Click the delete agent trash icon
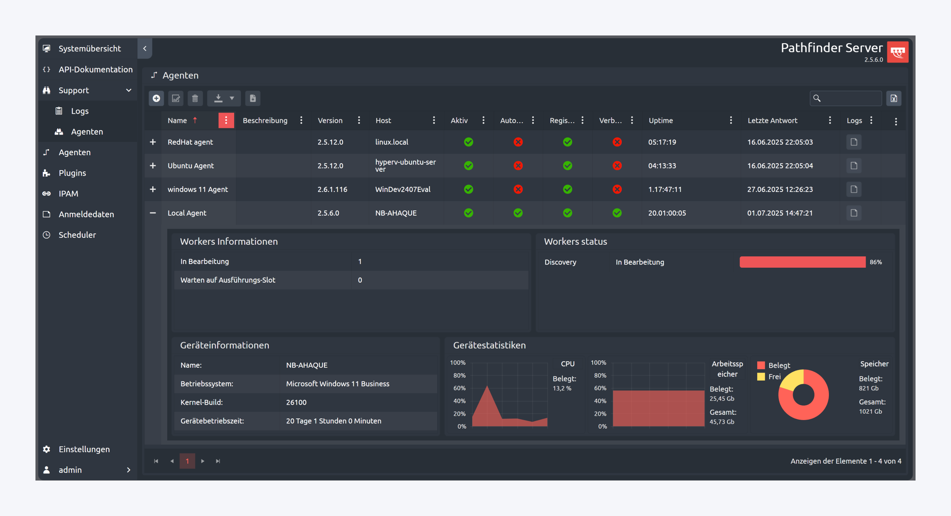The image size is (951, 516). tap(195, 98)
